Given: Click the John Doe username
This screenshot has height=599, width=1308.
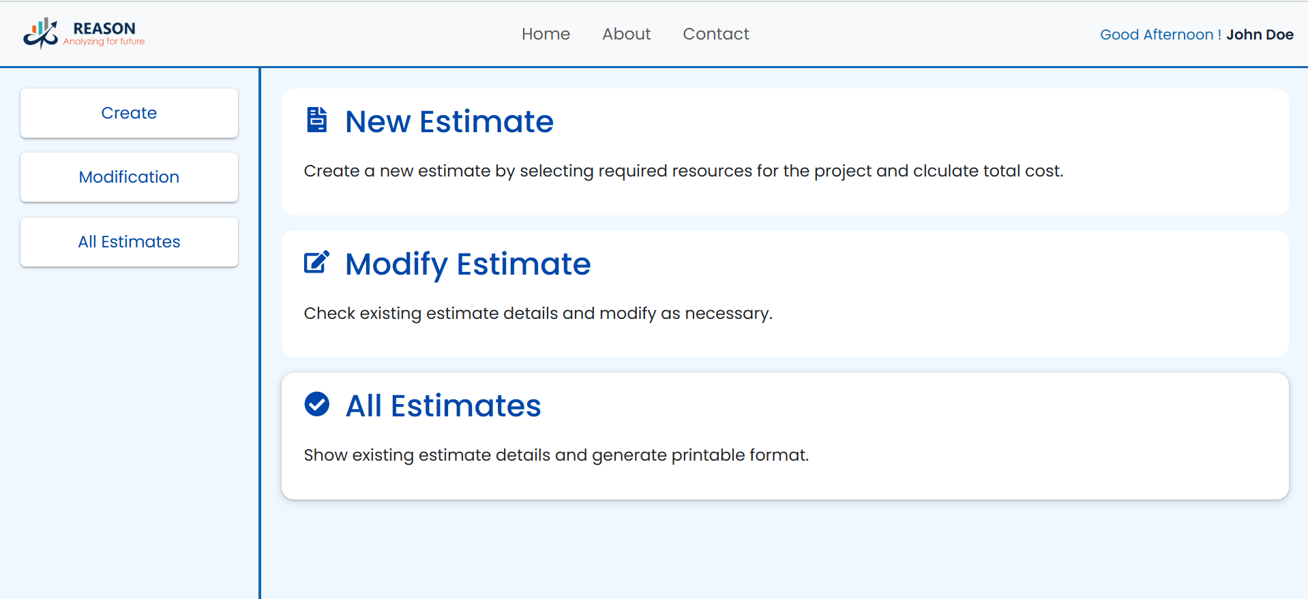Looking at the screenshot, I should [x=1260, y=35].
